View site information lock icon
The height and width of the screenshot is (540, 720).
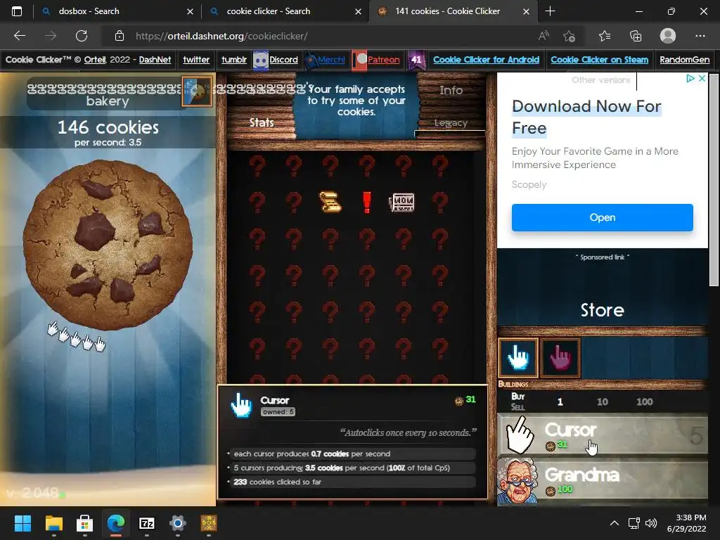pyautogui.click(x=120, y=36)
